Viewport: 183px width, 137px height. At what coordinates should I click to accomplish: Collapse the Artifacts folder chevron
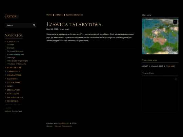click(5, 41)
